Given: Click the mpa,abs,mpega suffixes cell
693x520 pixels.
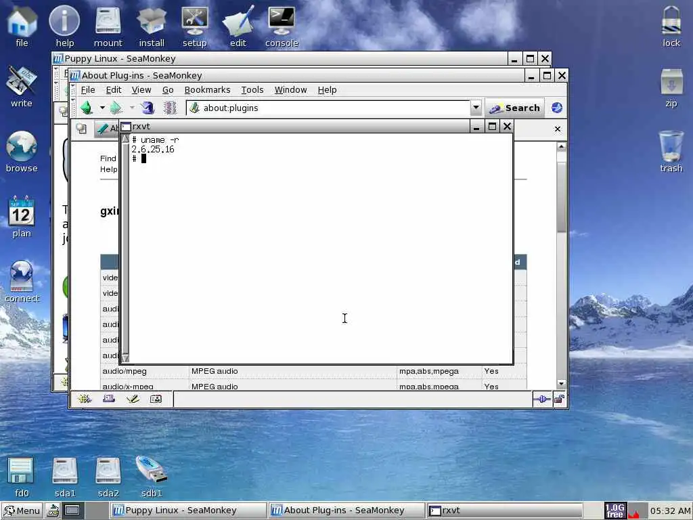Looking at the screenshot, I should [x=439, y=371].
